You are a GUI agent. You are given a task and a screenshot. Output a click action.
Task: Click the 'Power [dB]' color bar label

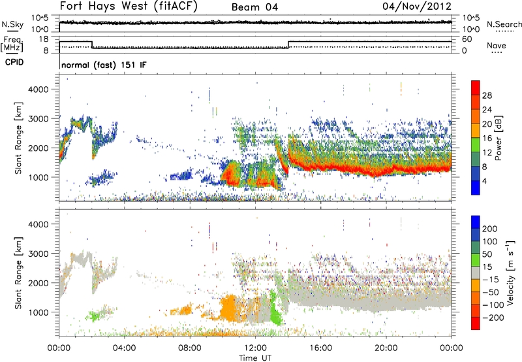[x=498, y=138]
